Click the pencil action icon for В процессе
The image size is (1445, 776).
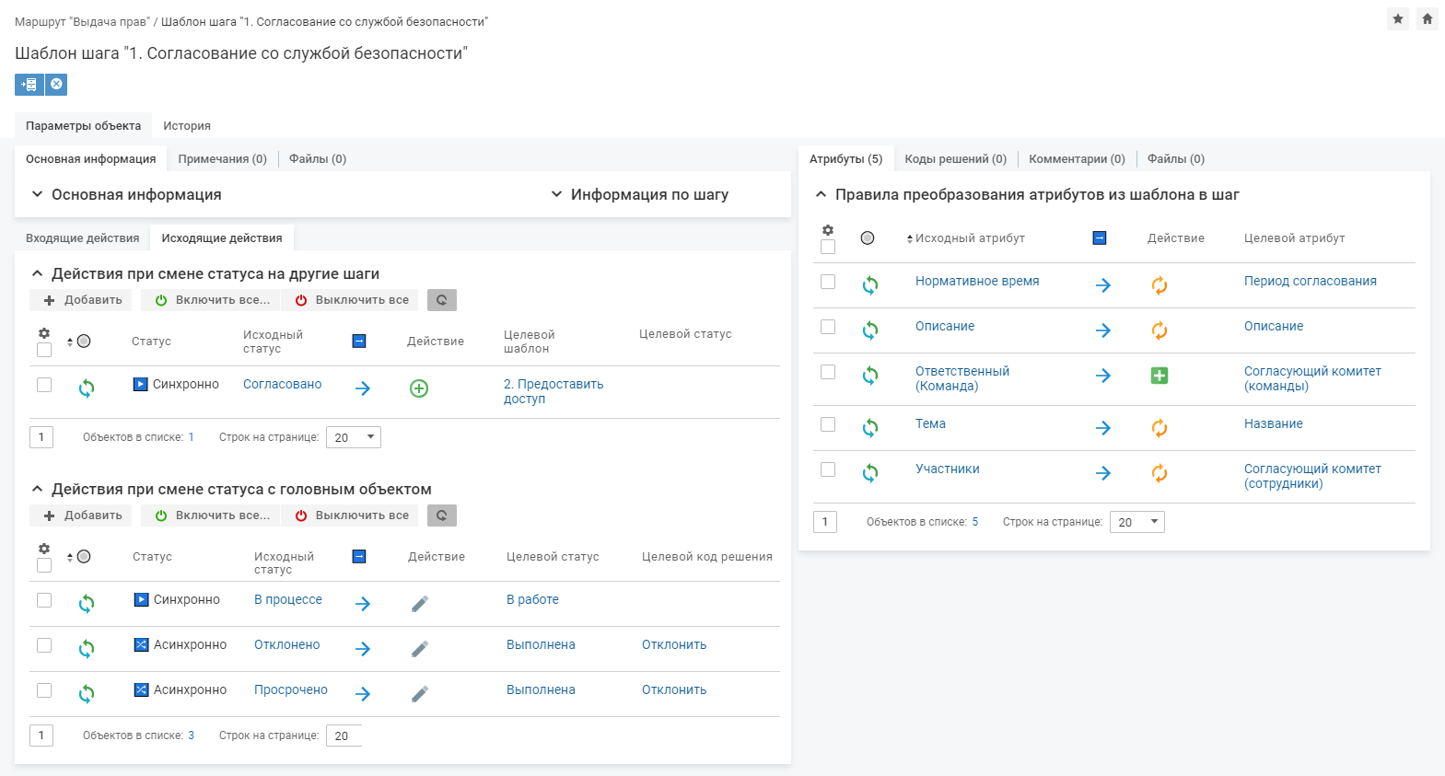[419, 604]
